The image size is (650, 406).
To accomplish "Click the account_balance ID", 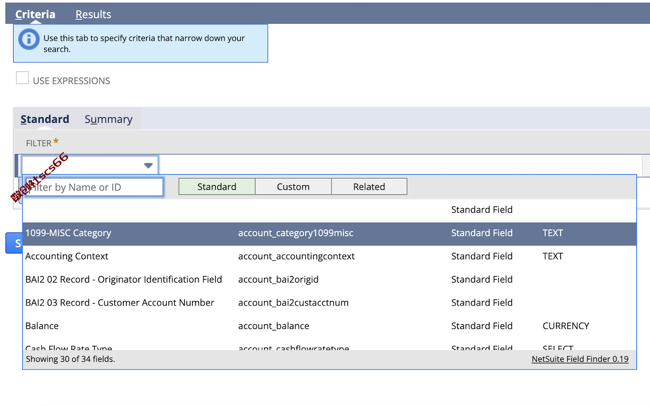I will tap(274, 326).
